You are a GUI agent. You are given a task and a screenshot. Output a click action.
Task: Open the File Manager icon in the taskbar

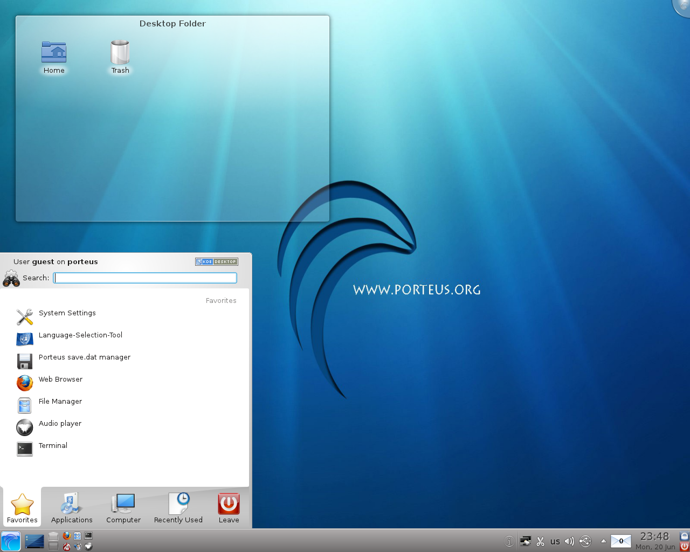[x=78, y=535]
